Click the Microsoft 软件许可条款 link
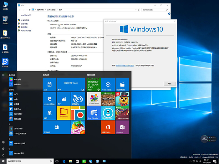 125,66
